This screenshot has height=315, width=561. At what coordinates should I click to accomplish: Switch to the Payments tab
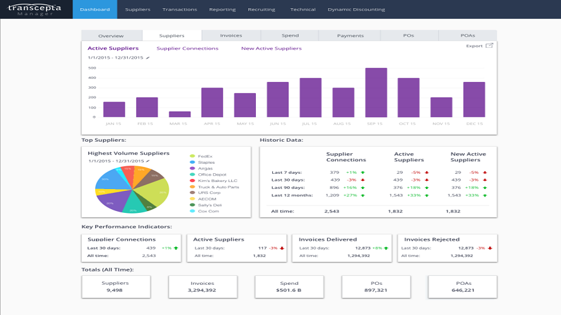point(350,35)
